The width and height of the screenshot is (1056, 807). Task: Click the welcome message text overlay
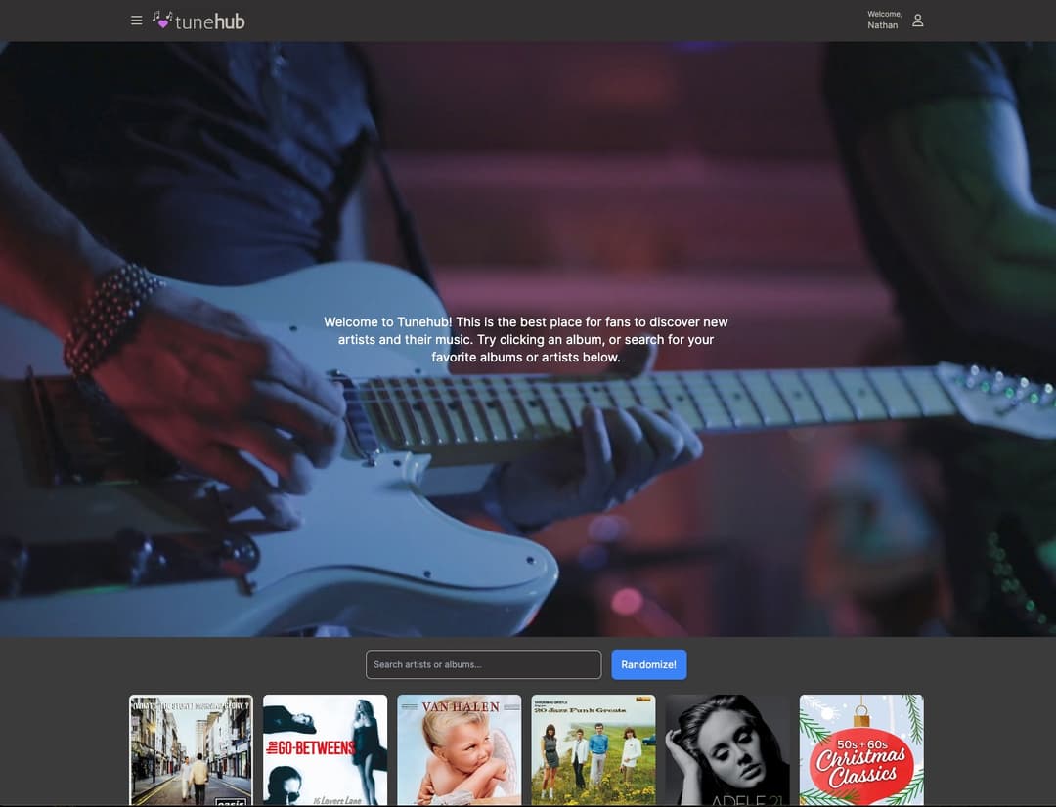point(528,339)
